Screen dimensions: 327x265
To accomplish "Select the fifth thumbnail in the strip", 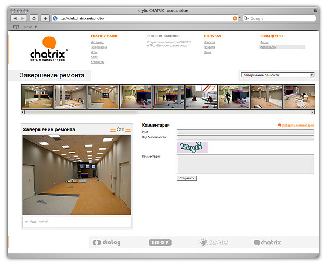I will tap(168, 97).
